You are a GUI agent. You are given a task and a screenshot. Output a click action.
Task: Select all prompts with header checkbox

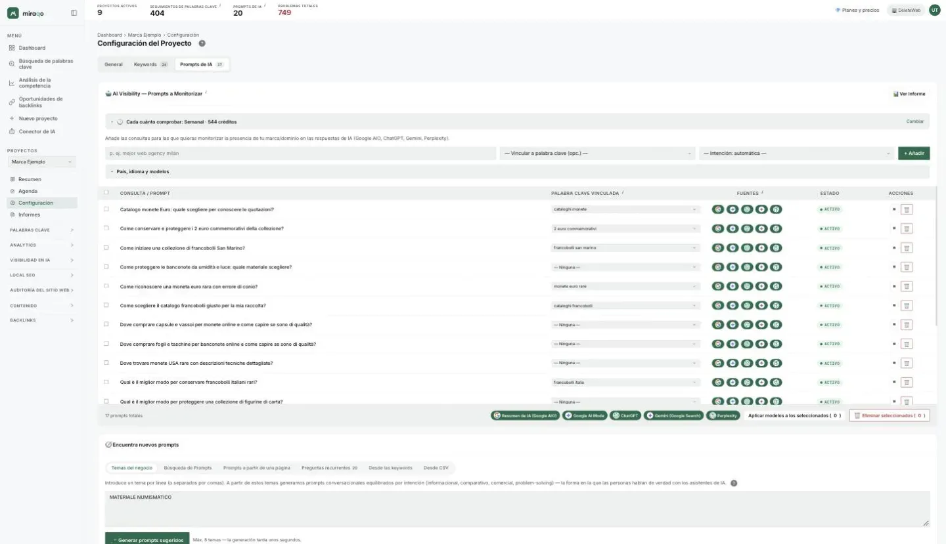[106, 193]
